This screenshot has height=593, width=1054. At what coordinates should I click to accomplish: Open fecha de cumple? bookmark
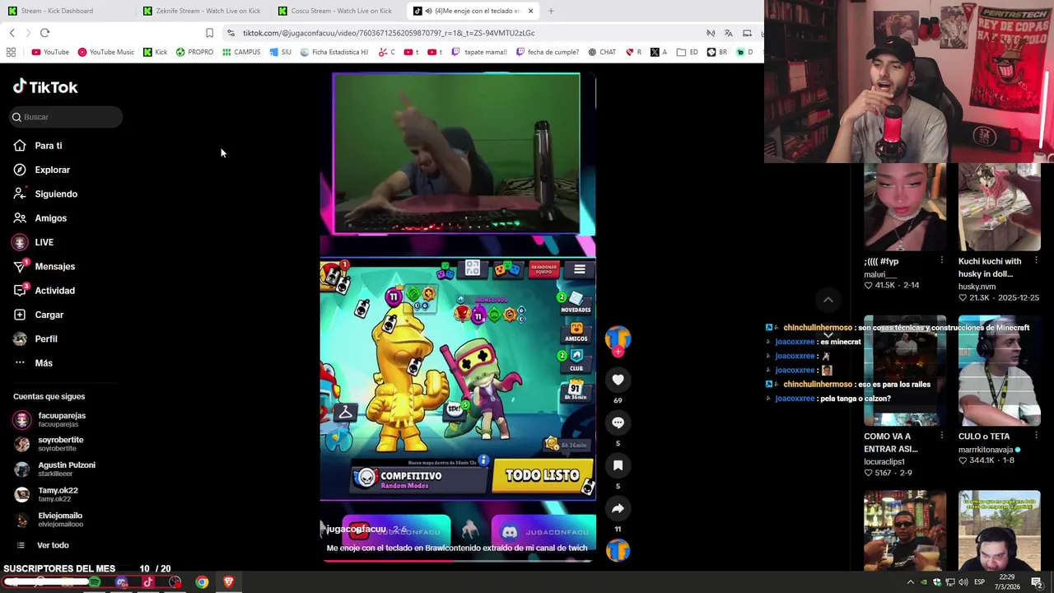point(548,52)
